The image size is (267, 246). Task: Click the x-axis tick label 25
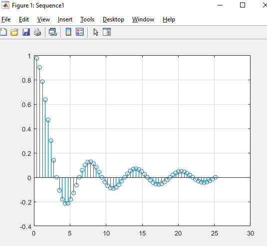pos(215,234)
